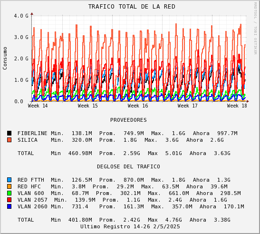
Task: Click the Week 14 axis label
Action: 38,106
